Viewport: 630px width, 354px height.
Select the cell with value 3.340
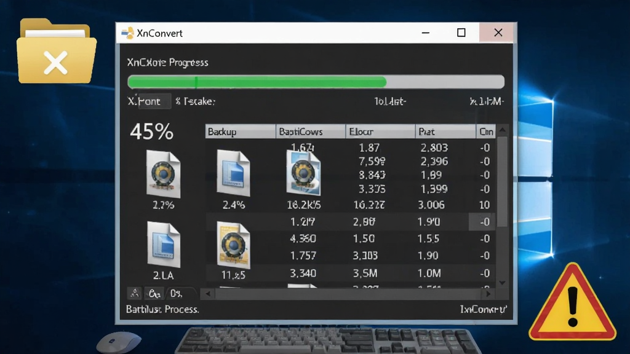(x=303, y=273)
